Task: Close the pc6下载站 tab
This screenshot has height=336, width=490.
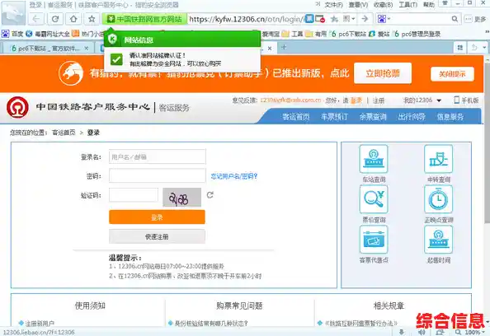Action: 87,48
